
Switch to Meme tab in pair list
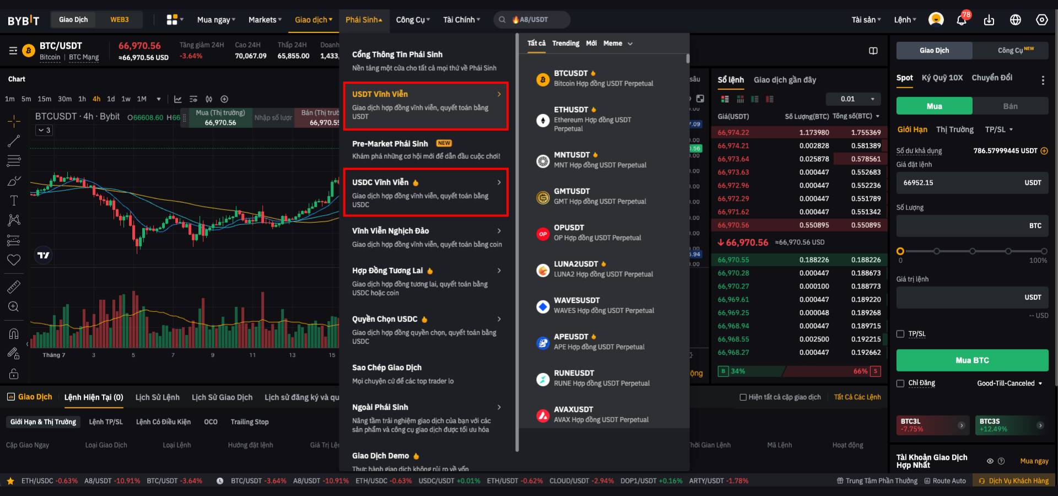(x=613, y=44)
